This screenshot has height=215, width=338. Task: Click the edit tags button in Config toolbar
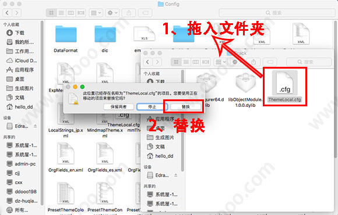click(x=145, y=13)
